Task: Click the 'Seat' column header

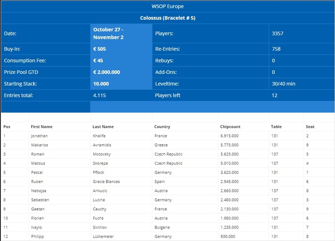Action: (x=310, y=127)
